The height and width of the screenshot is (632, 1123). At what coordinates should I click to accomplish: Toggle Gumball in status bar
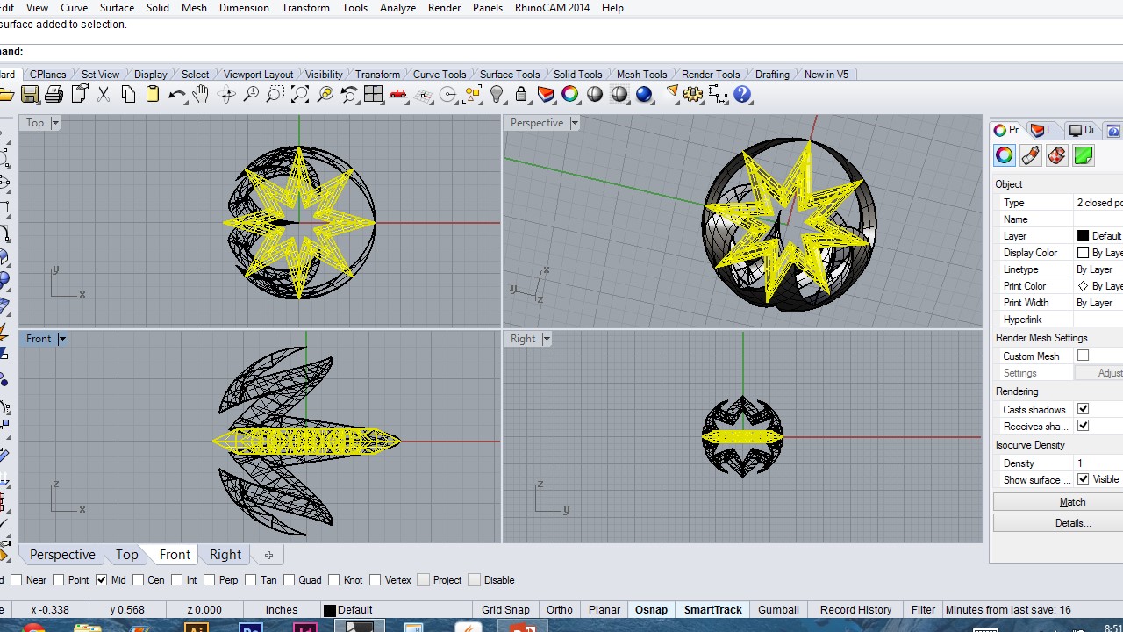(x=778, y=610)
